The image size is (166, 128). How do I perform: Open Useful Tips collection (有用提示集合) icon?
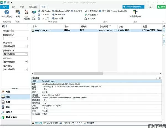pos(135,14)
